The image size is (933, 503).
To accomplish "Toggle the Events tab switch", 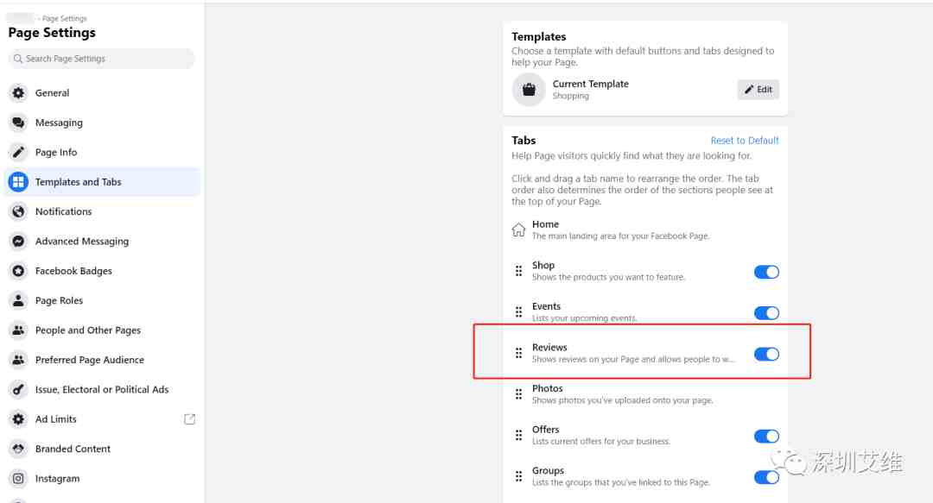I will tap(766, 312).
